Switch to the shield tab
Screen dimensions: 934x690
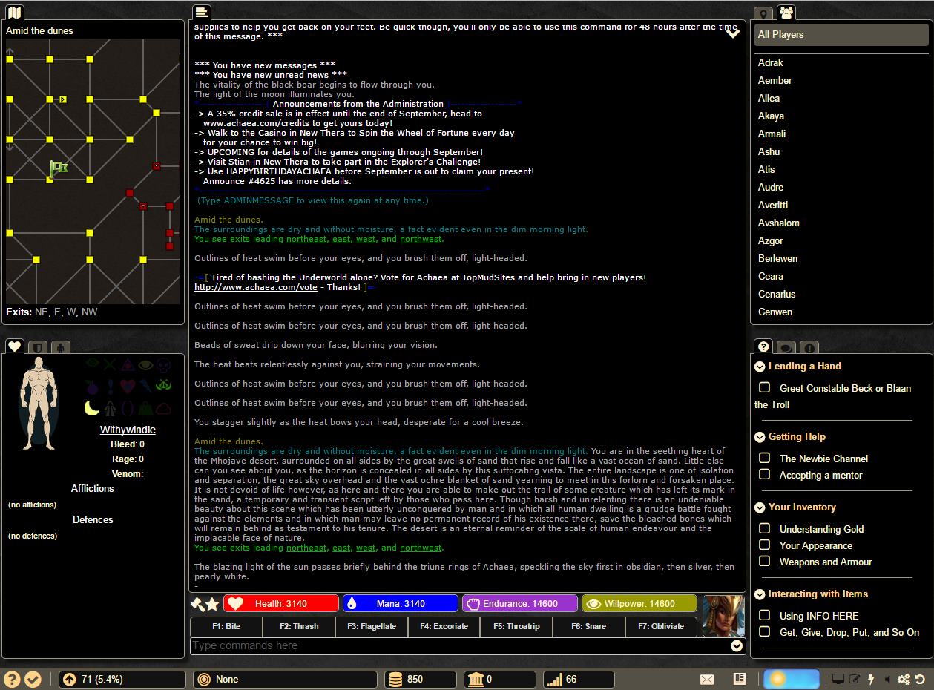(37, 347)
